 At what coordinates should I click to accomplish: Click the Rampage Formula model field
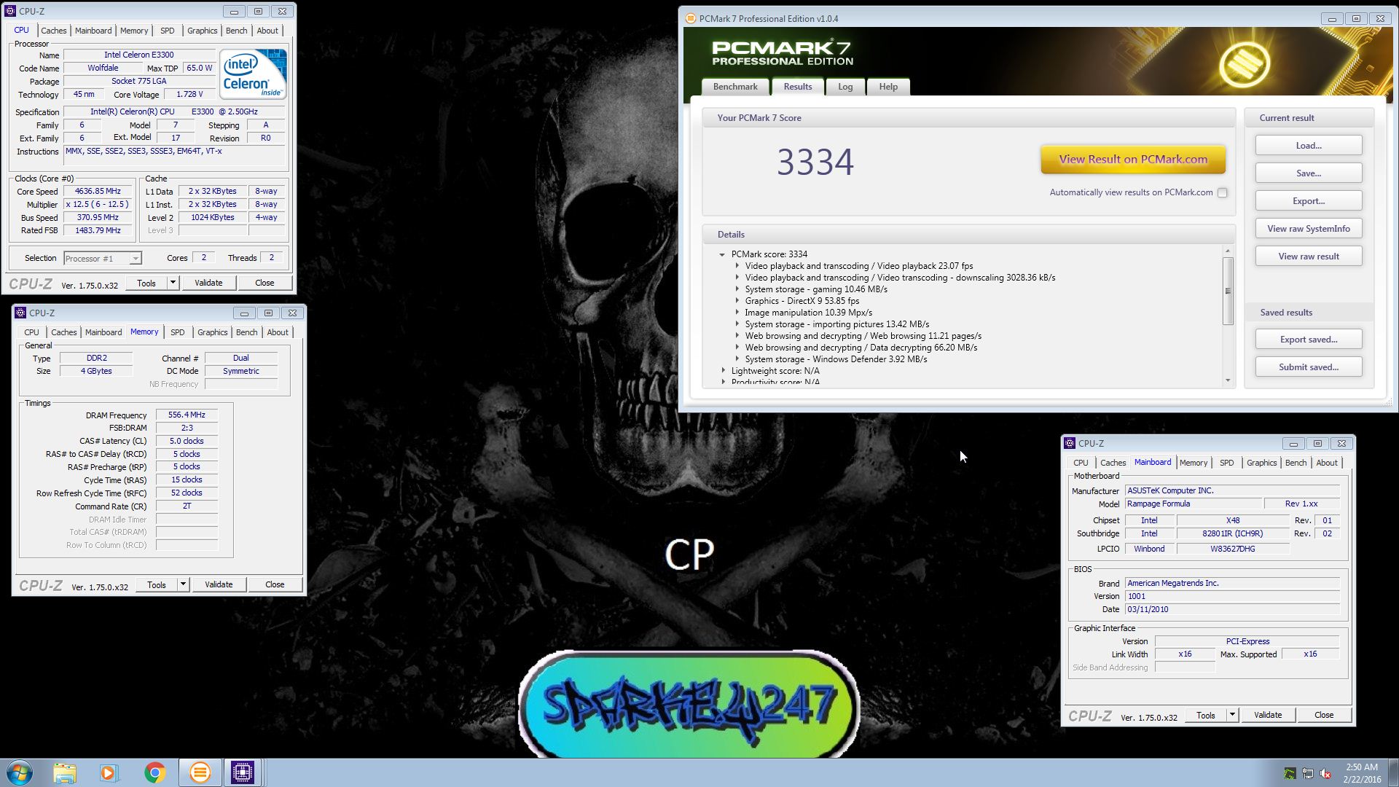[x=1194, y=504]
